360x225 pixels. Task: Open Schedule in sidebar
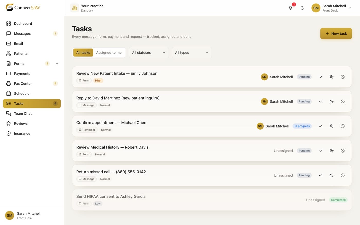pos(32,94)
